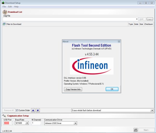Open the Erase whole flash before download dropdown
This screenshot has height=133, width=156.
(x=152, y=110)
